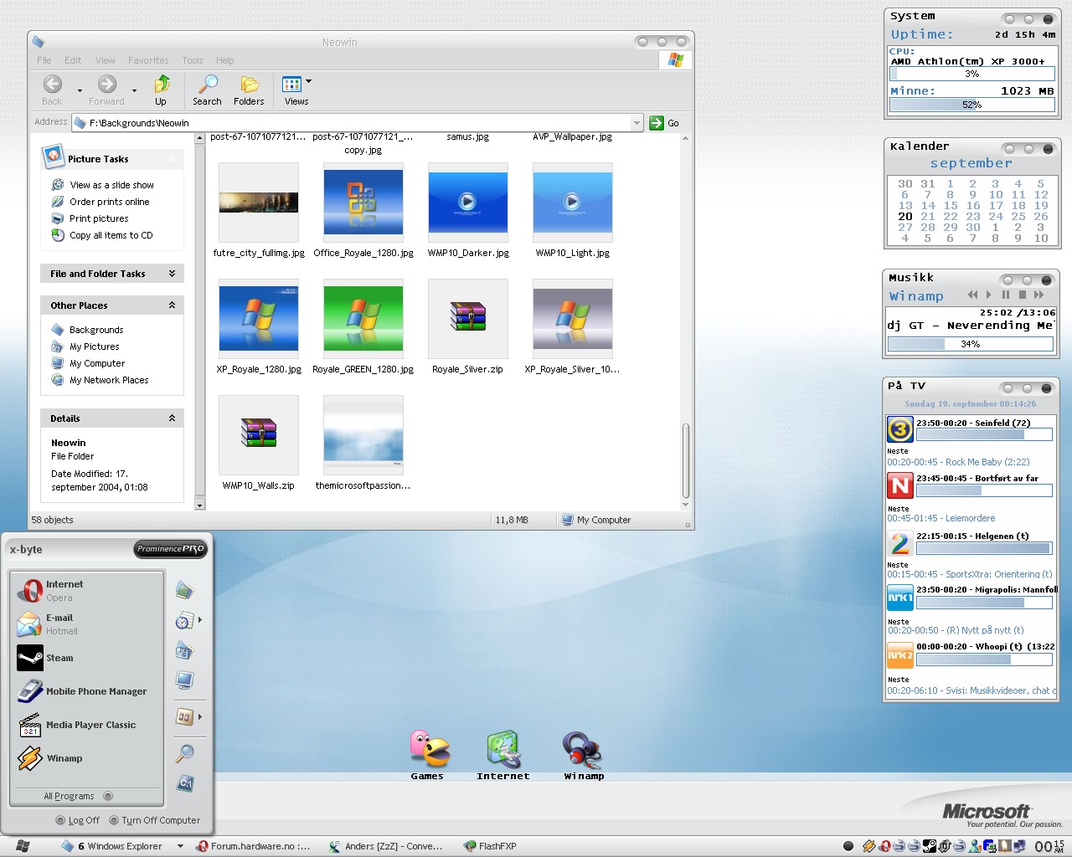
Task: Switch to Forum.hardware.no taskbar button
Action: (254, 846)
